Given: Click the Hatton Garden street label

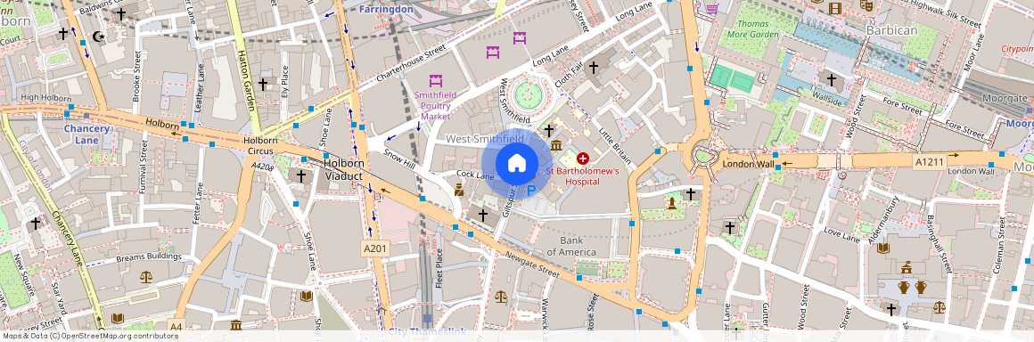Looking at the screenshot, I should click(x=245, y=80).
